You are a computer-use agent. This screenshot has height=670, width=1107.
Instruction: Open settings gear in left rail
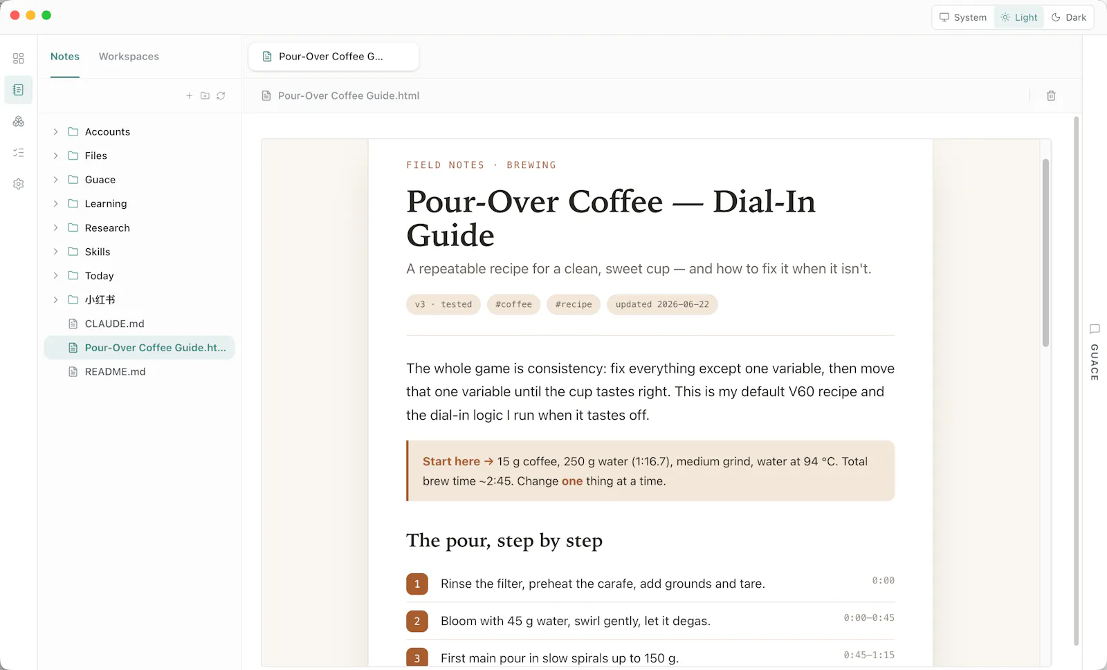click(x=19, y=184)
